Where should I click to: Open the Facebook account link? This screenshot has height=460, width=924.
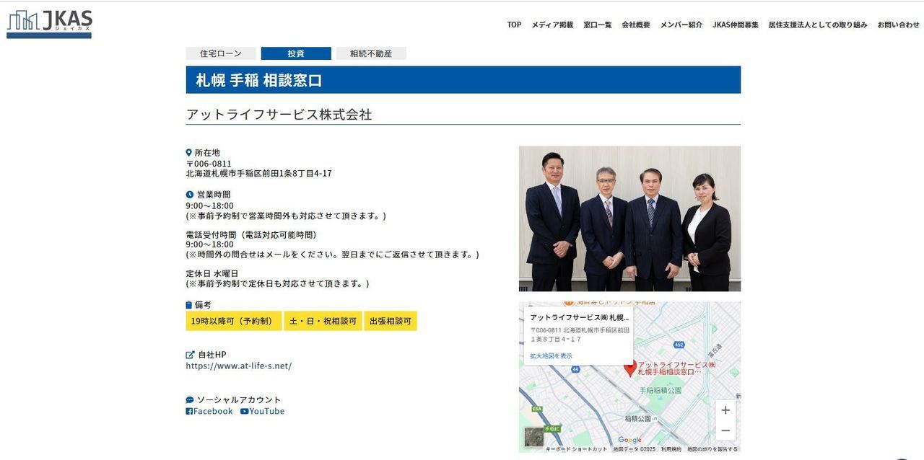(209, 411)
